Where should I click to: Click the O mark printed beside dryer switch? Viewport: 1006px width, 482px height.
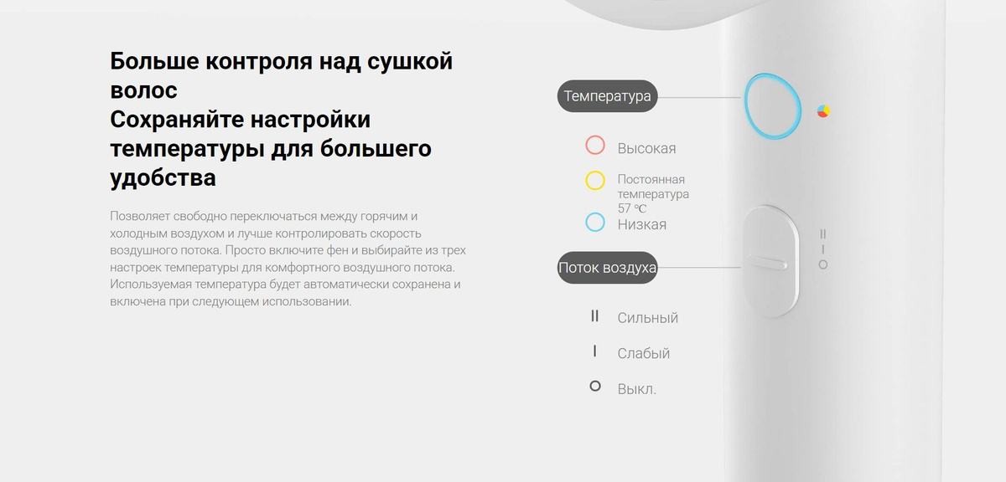coord(823,264)
